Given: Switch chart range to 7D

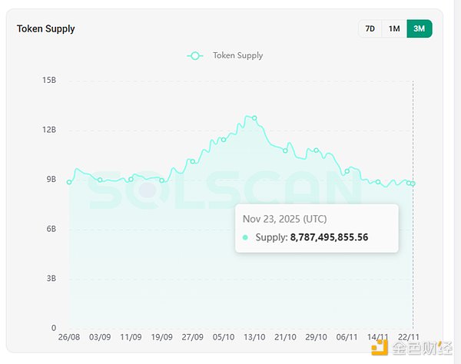Looking at the screenshot, I should coord(370,28).
